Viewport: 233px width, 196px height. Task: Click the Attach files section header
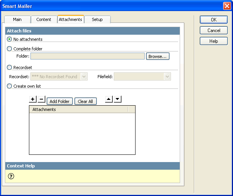point(93,31)
